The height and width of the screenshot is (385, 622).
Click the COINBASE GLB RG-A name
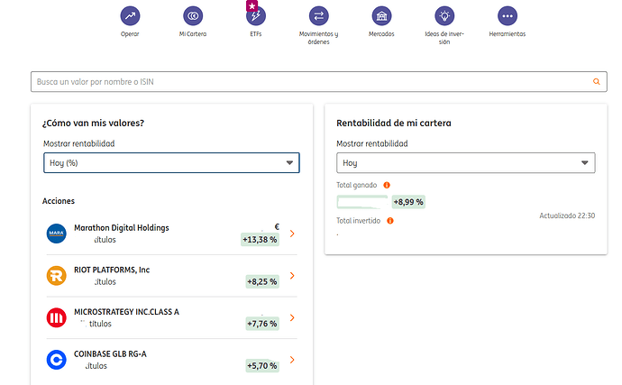coord(110,354)
